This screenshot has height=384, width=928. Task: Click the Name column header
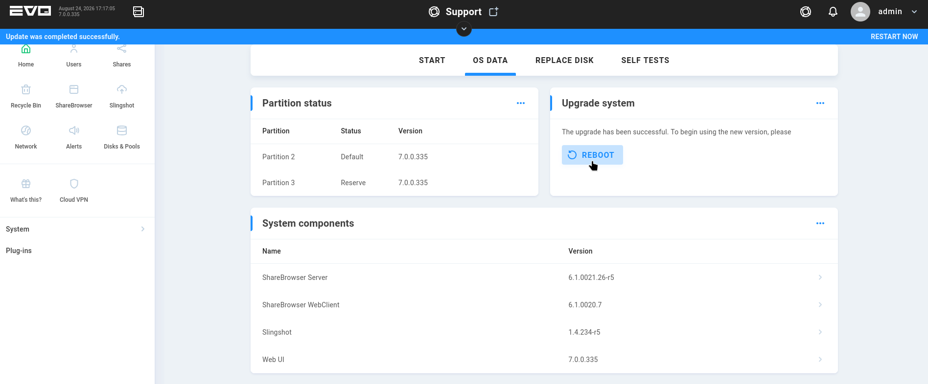272,251
